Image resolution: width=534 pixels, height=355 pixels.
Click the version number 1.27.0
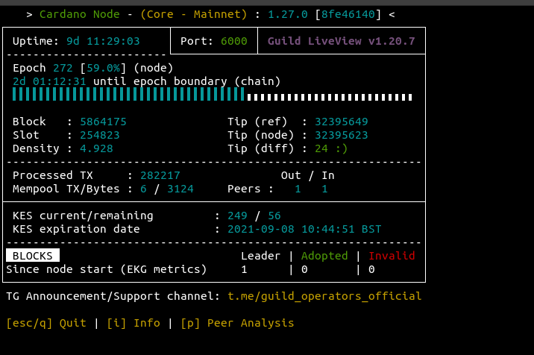[287, 14]
